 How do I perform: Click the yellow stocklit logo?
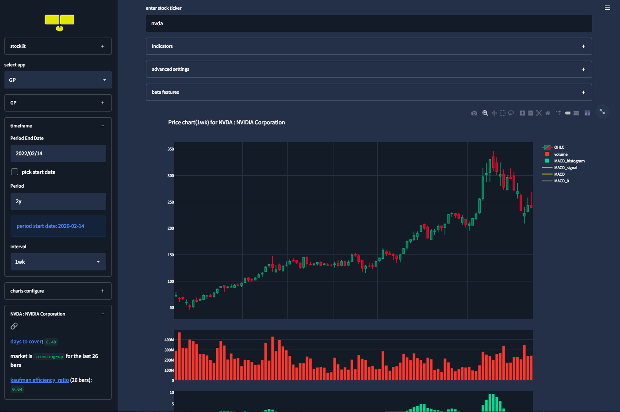click(x=59, y=23)
